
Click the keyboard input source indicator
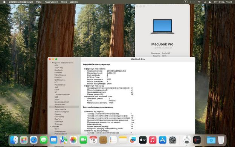point(185,2)
